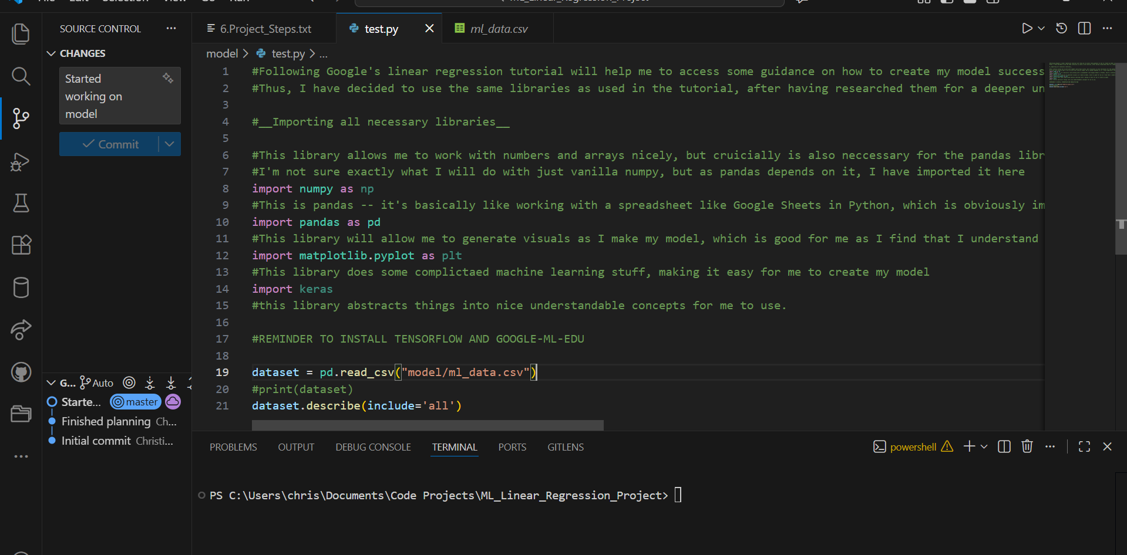Image resolution: width=1127 pixels, height=555 pixels.
Task: Generate commit message with sparkle icon
Action: tap(168, 78)
